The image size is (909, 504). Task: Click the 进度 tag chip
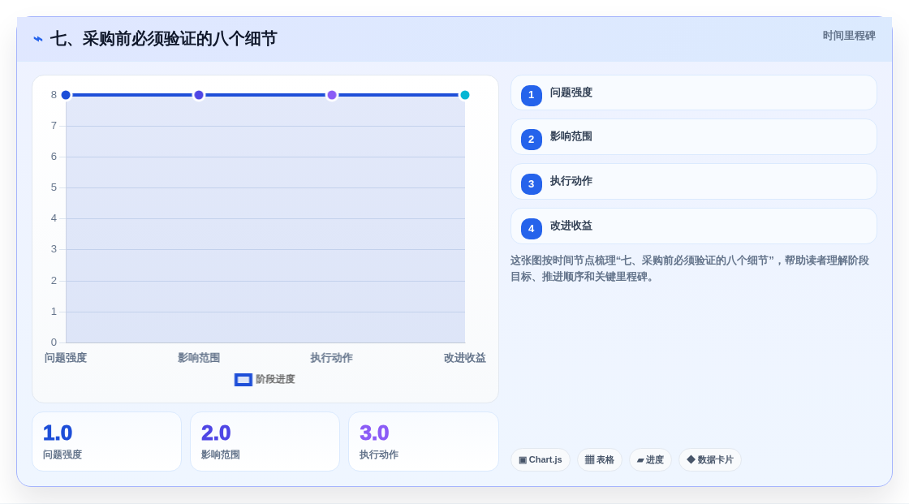coord(650,460)
